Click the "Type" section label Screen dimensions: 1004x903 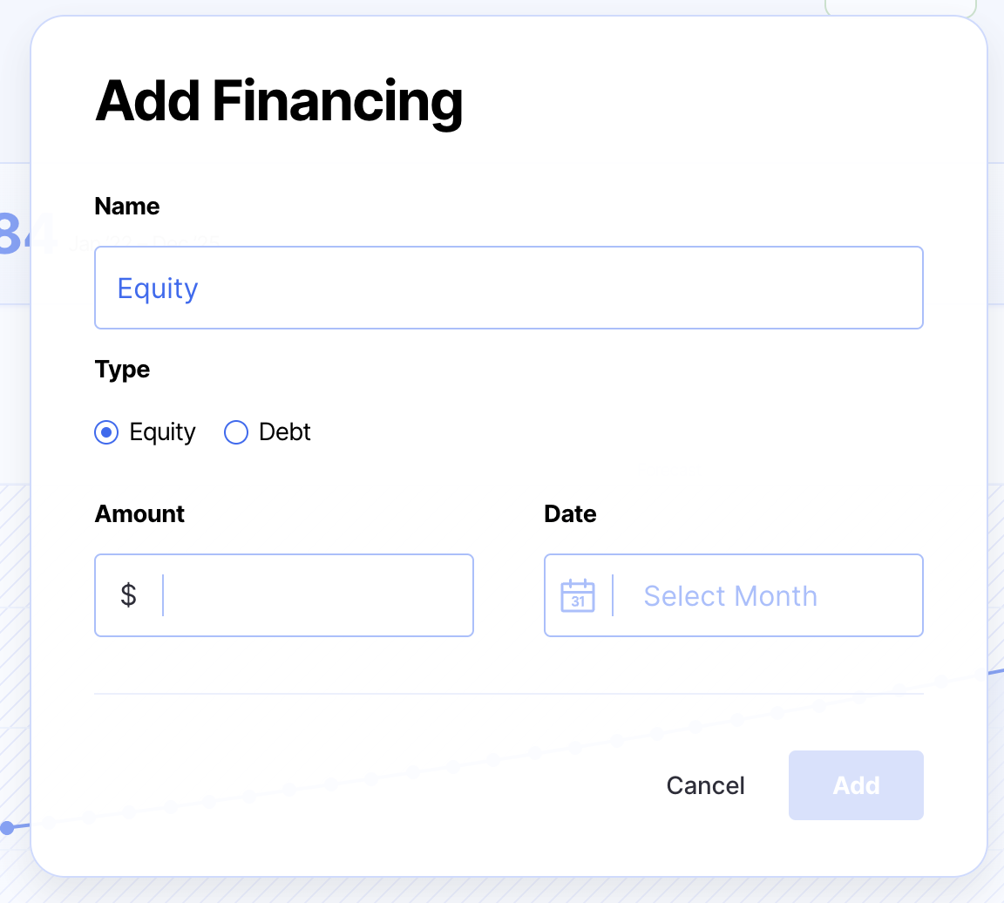pos(122,370)
